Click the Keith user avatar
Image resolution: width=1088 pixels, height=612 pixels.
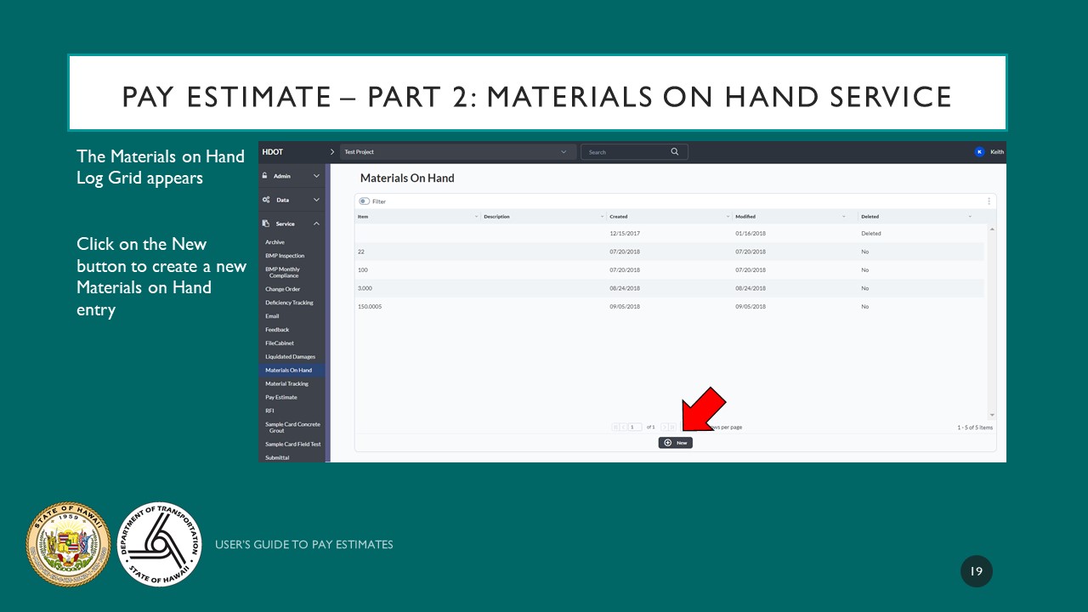click(x=979, y=152)
